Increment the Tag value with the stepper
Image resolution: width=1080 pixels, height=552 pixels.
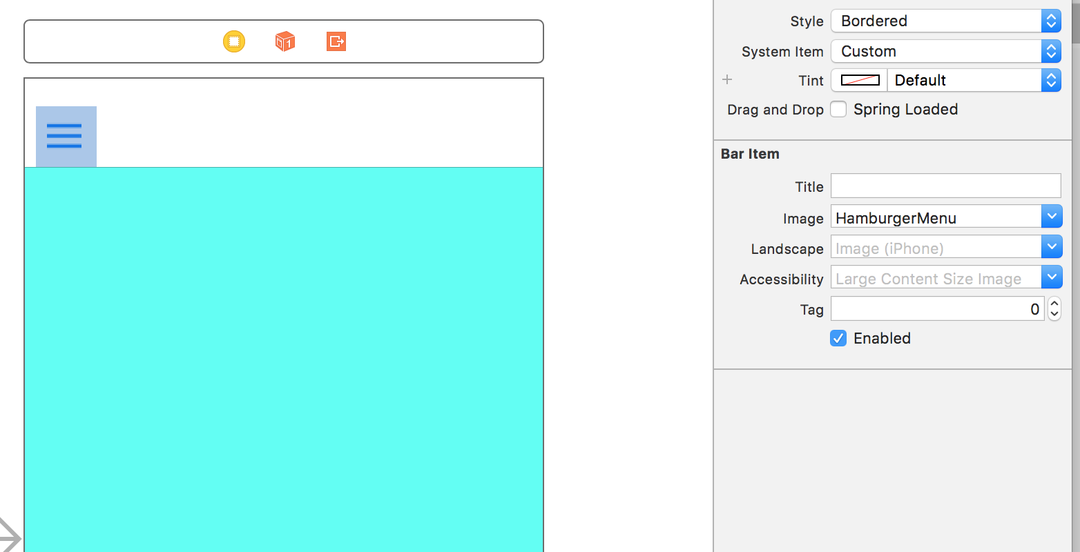[1054, 304]
